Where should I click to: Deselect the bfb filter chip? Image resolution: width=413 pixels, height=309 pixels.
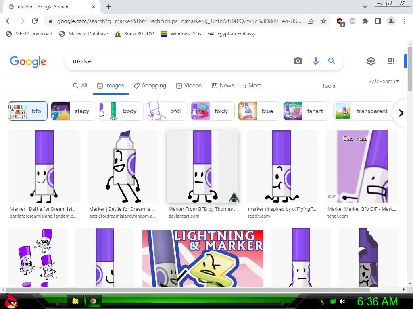click(x=28, y=111)
